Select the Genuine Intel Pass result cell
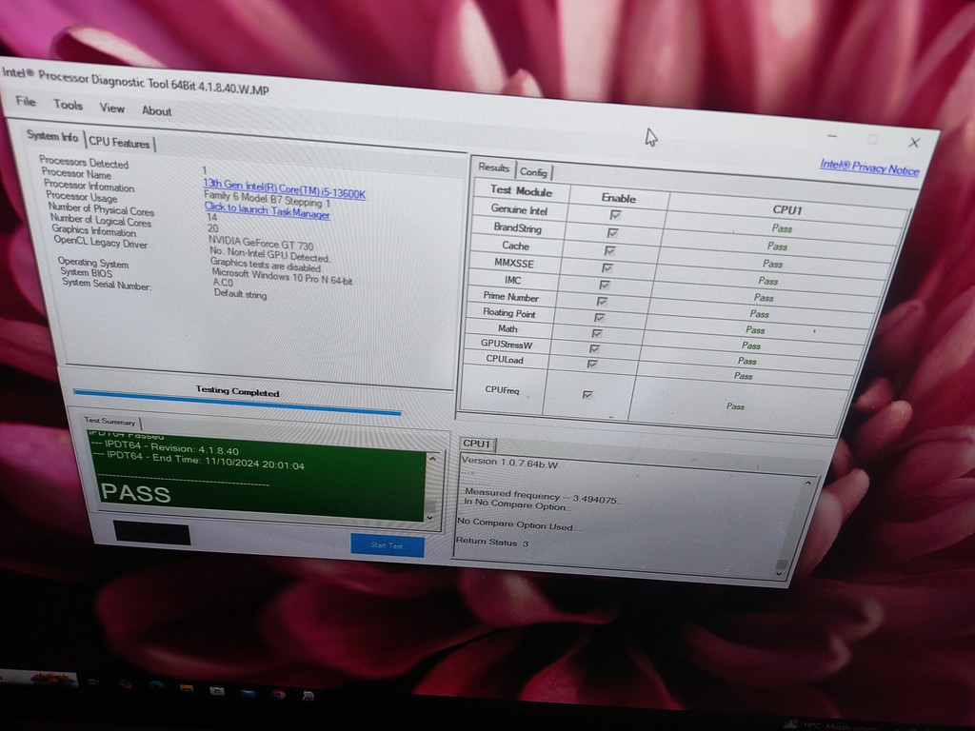975x731 pixels. [x=782, y=228]
